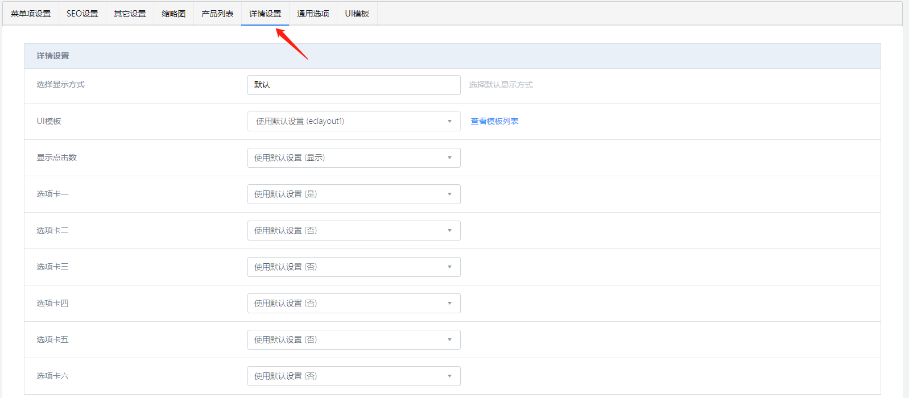The image size is (909, 398).
Task: Click the arrow icon of 显示点击数 select
Action: click(449, 157)
